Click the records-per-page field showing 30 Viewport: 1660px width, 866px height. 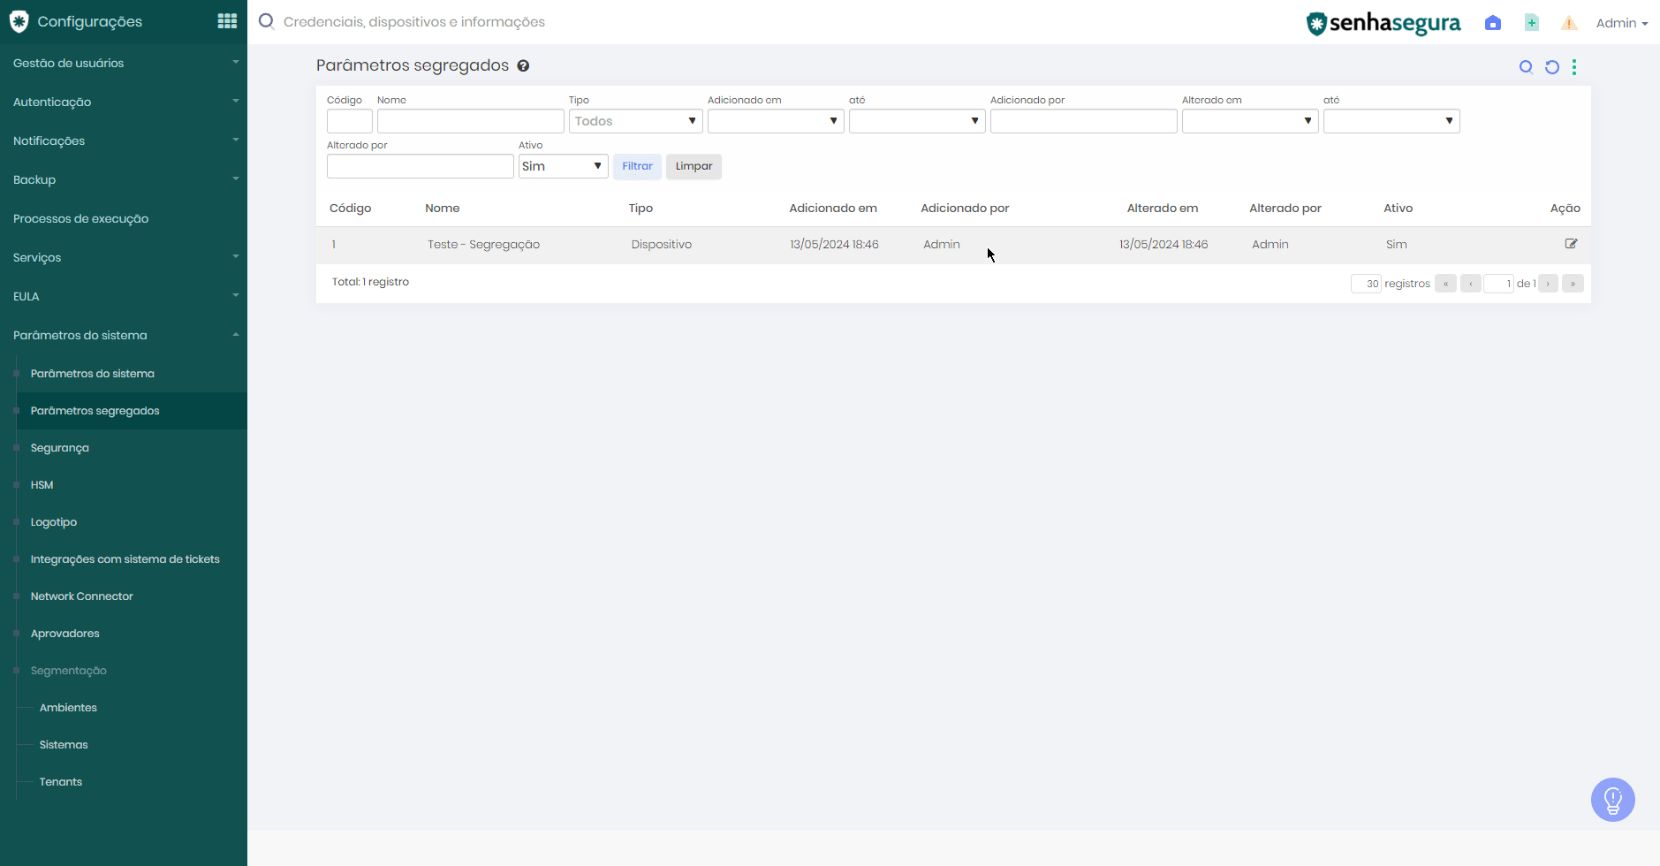1366,284
